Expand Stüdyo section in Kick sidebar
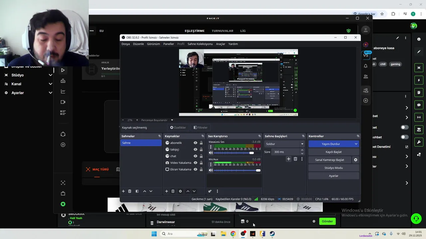Viewport: 426px width, 239px height. pyautogui.click(x=50, y=75)
